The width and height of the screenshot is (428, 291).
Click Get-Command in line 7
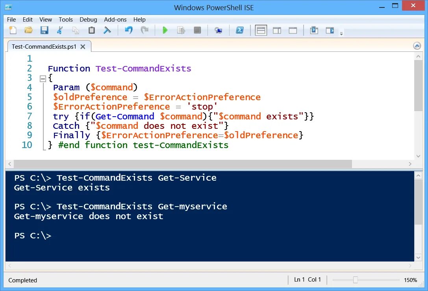click(125, 117)
